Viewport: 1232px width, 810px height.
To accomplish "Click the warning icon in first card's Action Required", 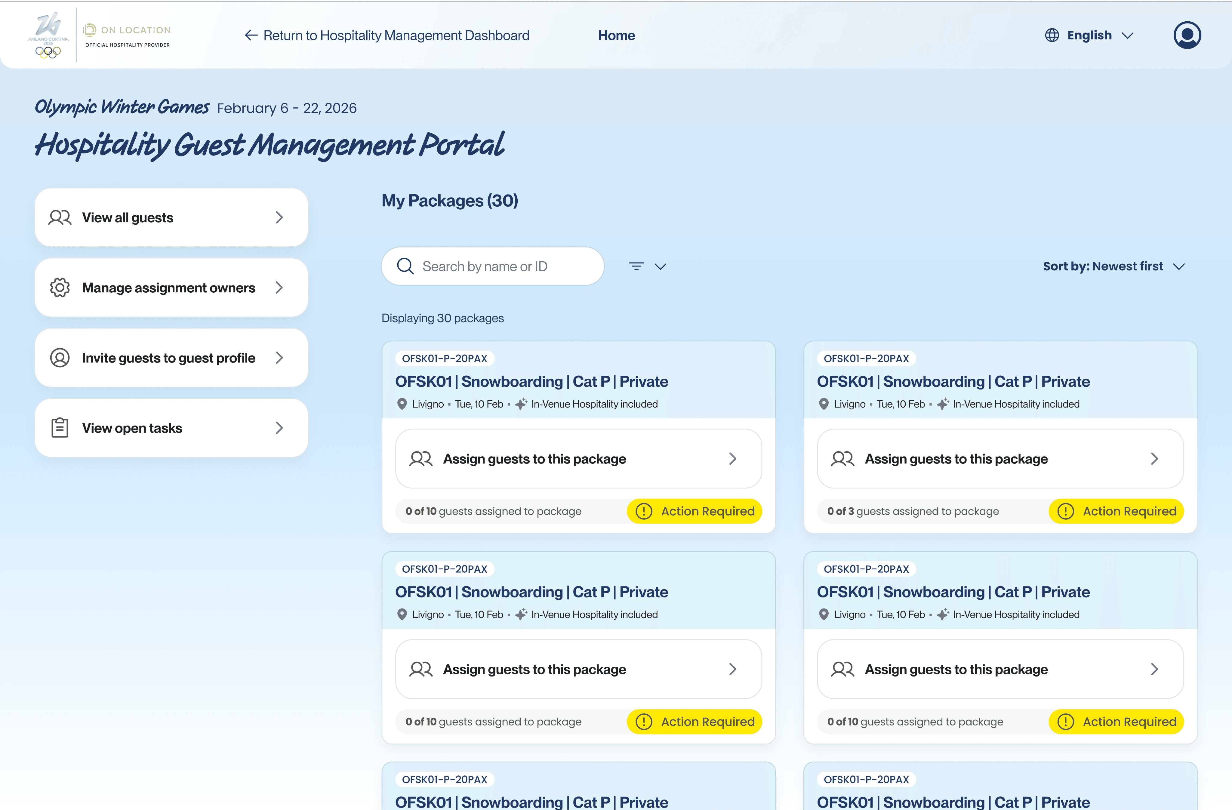I will [x=643, y=511].
